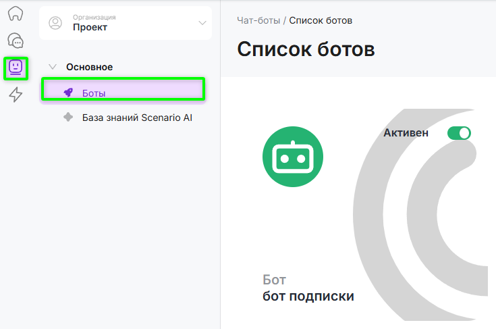Expand the organization dropdown chevron
496x329 pixels.
(x=202, y=24)
